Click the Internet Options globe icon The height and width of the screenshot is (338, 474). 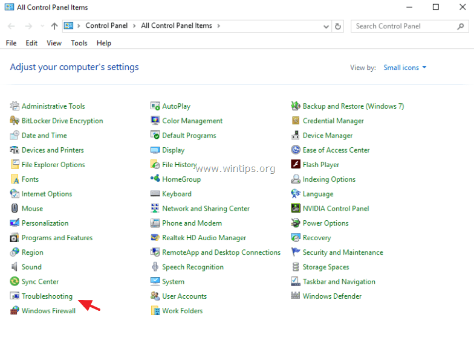coord(15,194)
